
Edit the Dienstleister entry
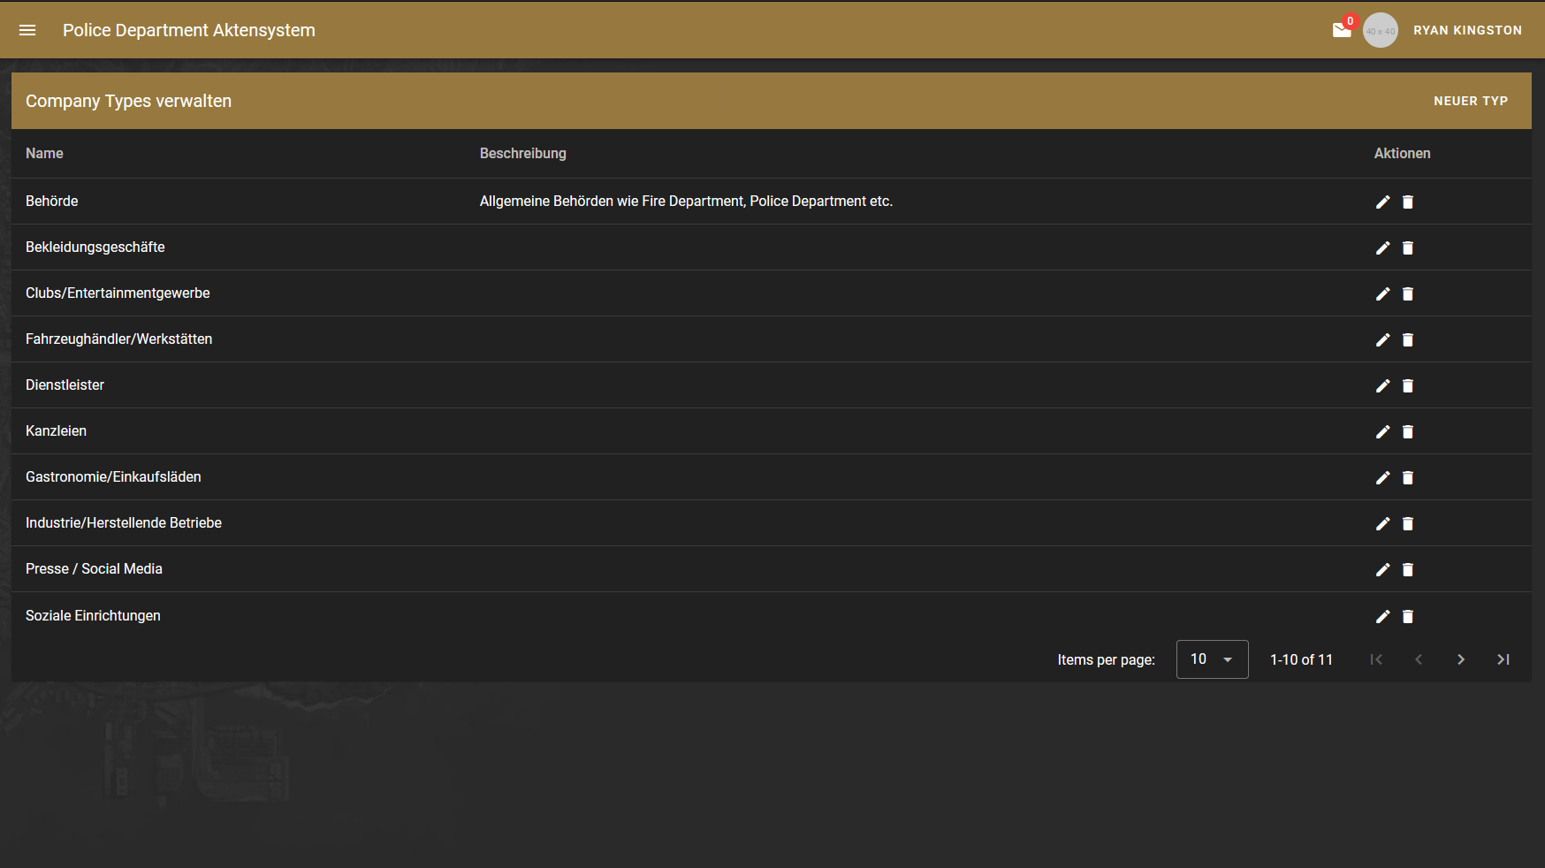[1383, 385]
